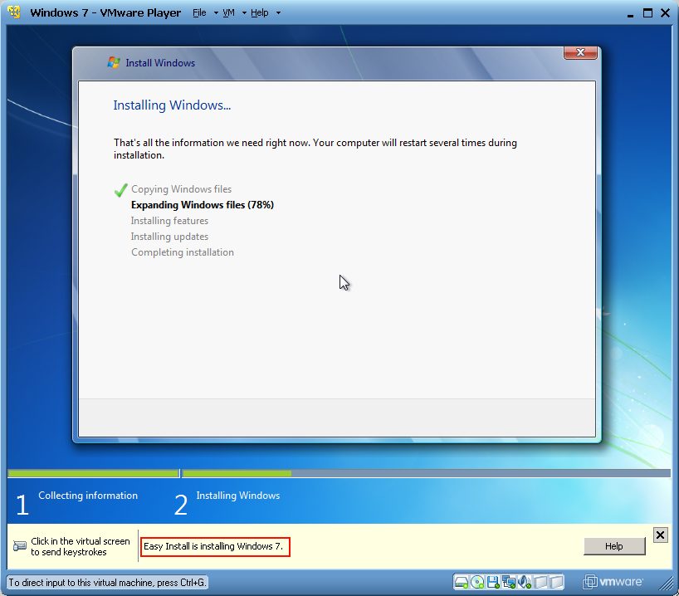Click 'Completing installation' step text
The image size is (679, 596).
183,252
